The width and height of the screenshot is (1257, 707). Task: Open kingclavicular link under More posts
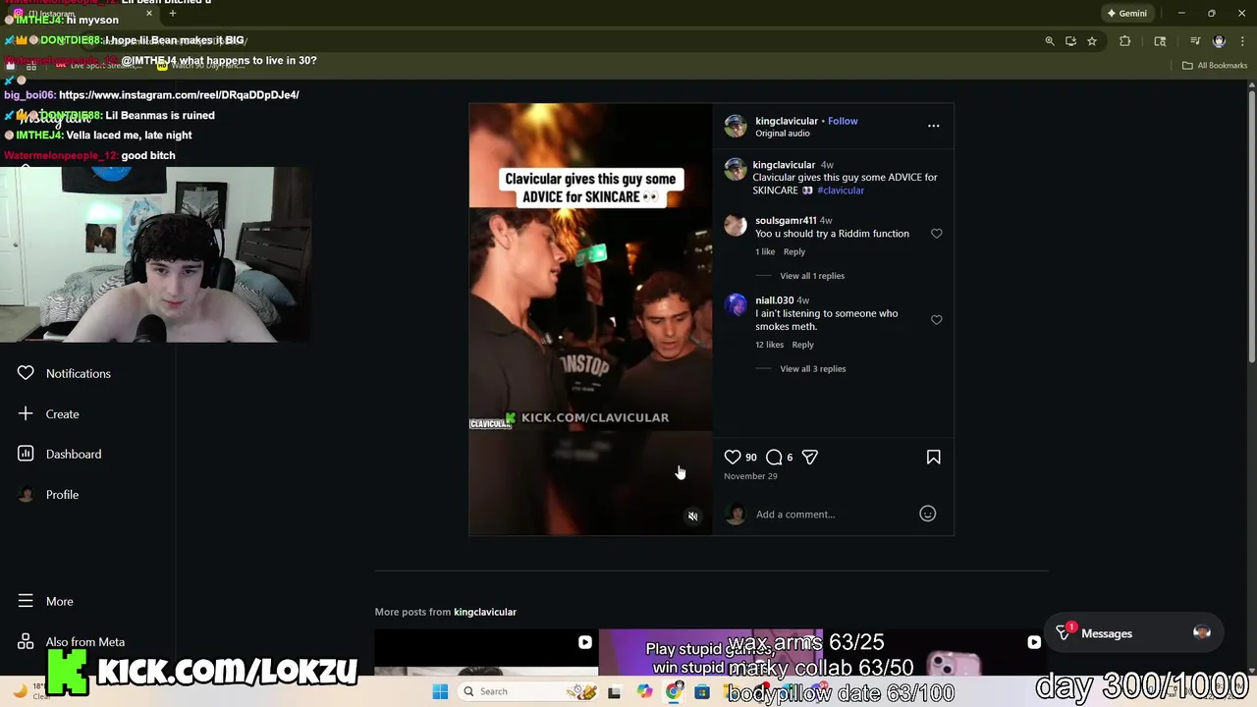(484, 612)
